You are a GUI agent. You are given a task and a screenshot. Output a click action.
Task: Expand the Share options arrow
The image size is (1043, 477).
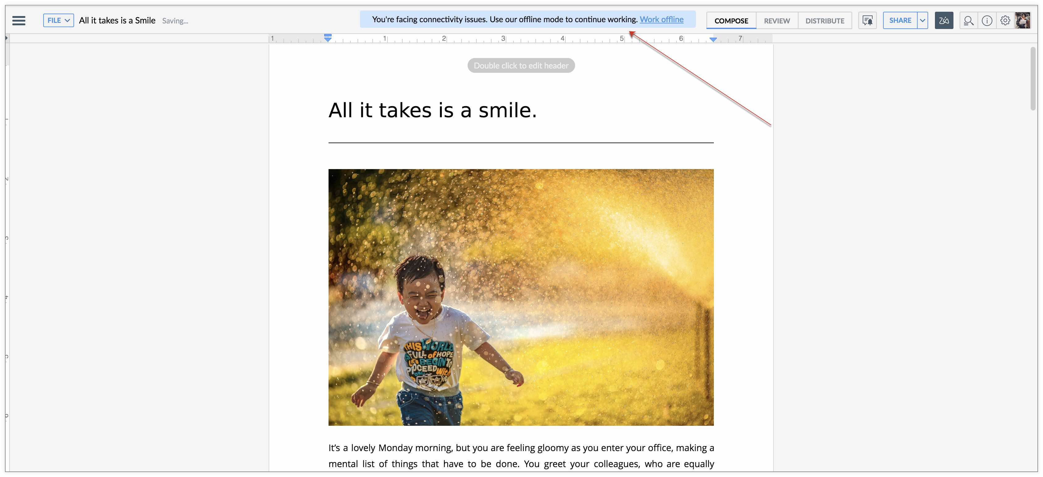pos(922,20)
